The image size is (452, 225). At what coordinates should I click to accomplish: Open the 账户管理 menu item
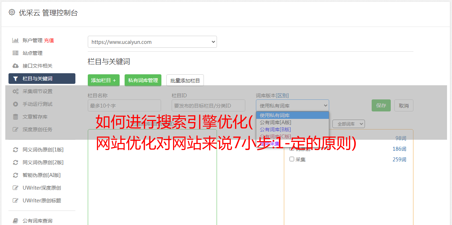pyautogui.click(x=33, y=40)
